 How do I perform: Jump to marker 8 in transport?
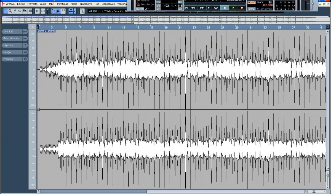[285, 5]
